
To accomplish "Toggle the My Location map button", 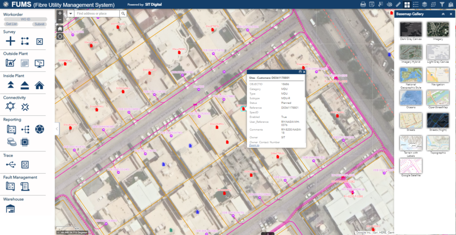I will coord(60,36).
